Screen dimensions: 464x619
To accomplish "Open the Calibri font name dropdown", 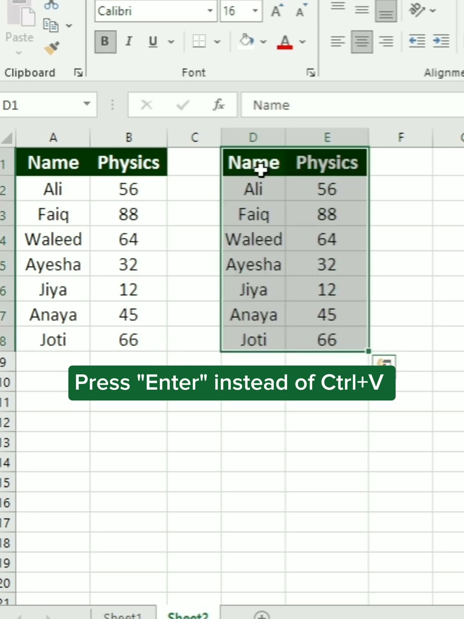I will pyautogui.click(x=210, y=11).
